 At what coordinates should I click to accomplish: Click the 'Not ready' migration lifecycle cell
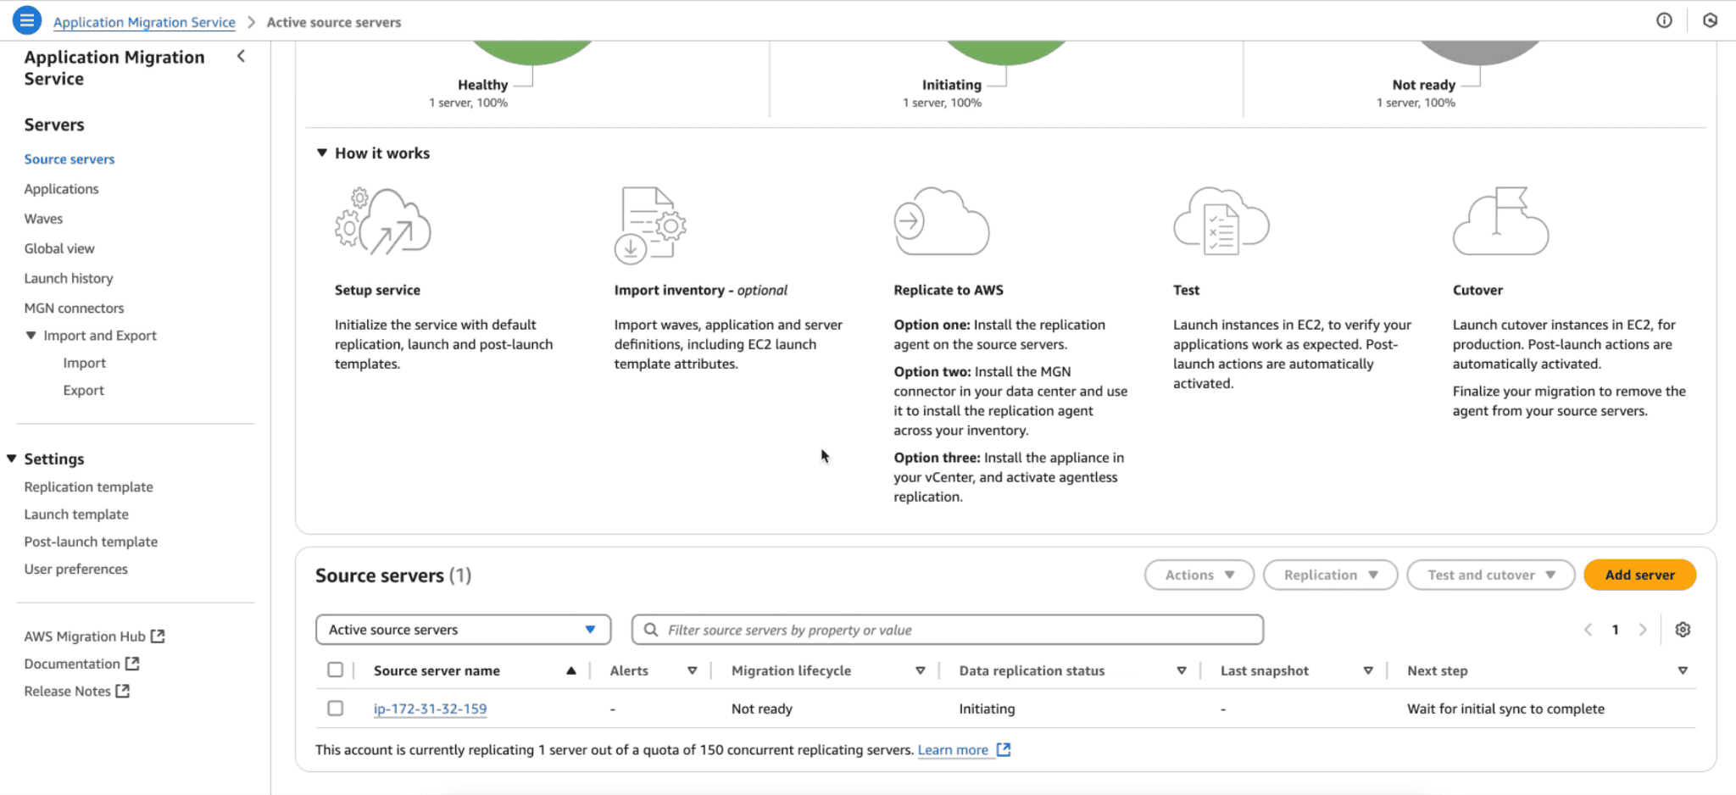click(x=762, y=709)
